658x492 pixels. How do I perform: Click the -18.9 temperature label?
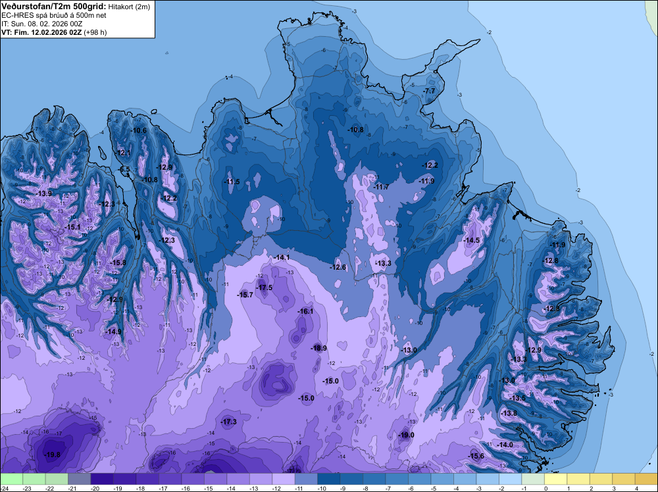tap(318, 348)
